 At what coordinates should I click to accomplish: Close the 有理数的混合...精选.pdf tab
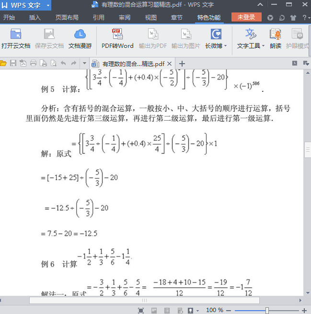(x=170, y=64)
